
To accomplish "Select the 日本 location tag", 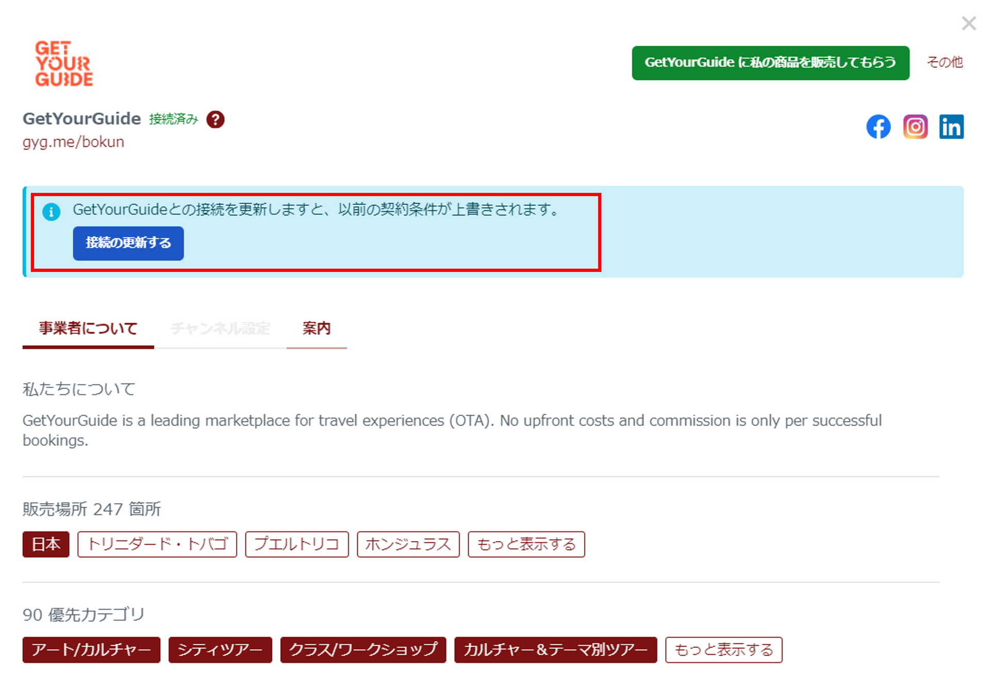I will pyautogui.click(x=45, y=544).
